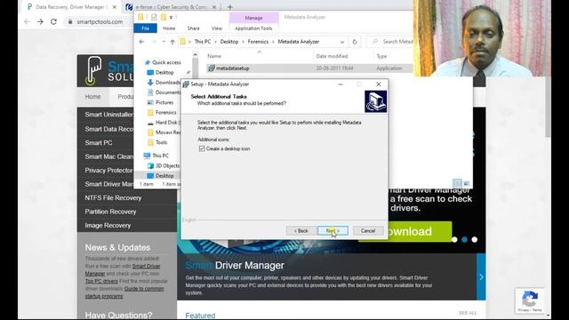This screenshot has height=320, width=569.
Task: Sort files by Date modified column
Action: pyautogui.click(x=332, y=56)
